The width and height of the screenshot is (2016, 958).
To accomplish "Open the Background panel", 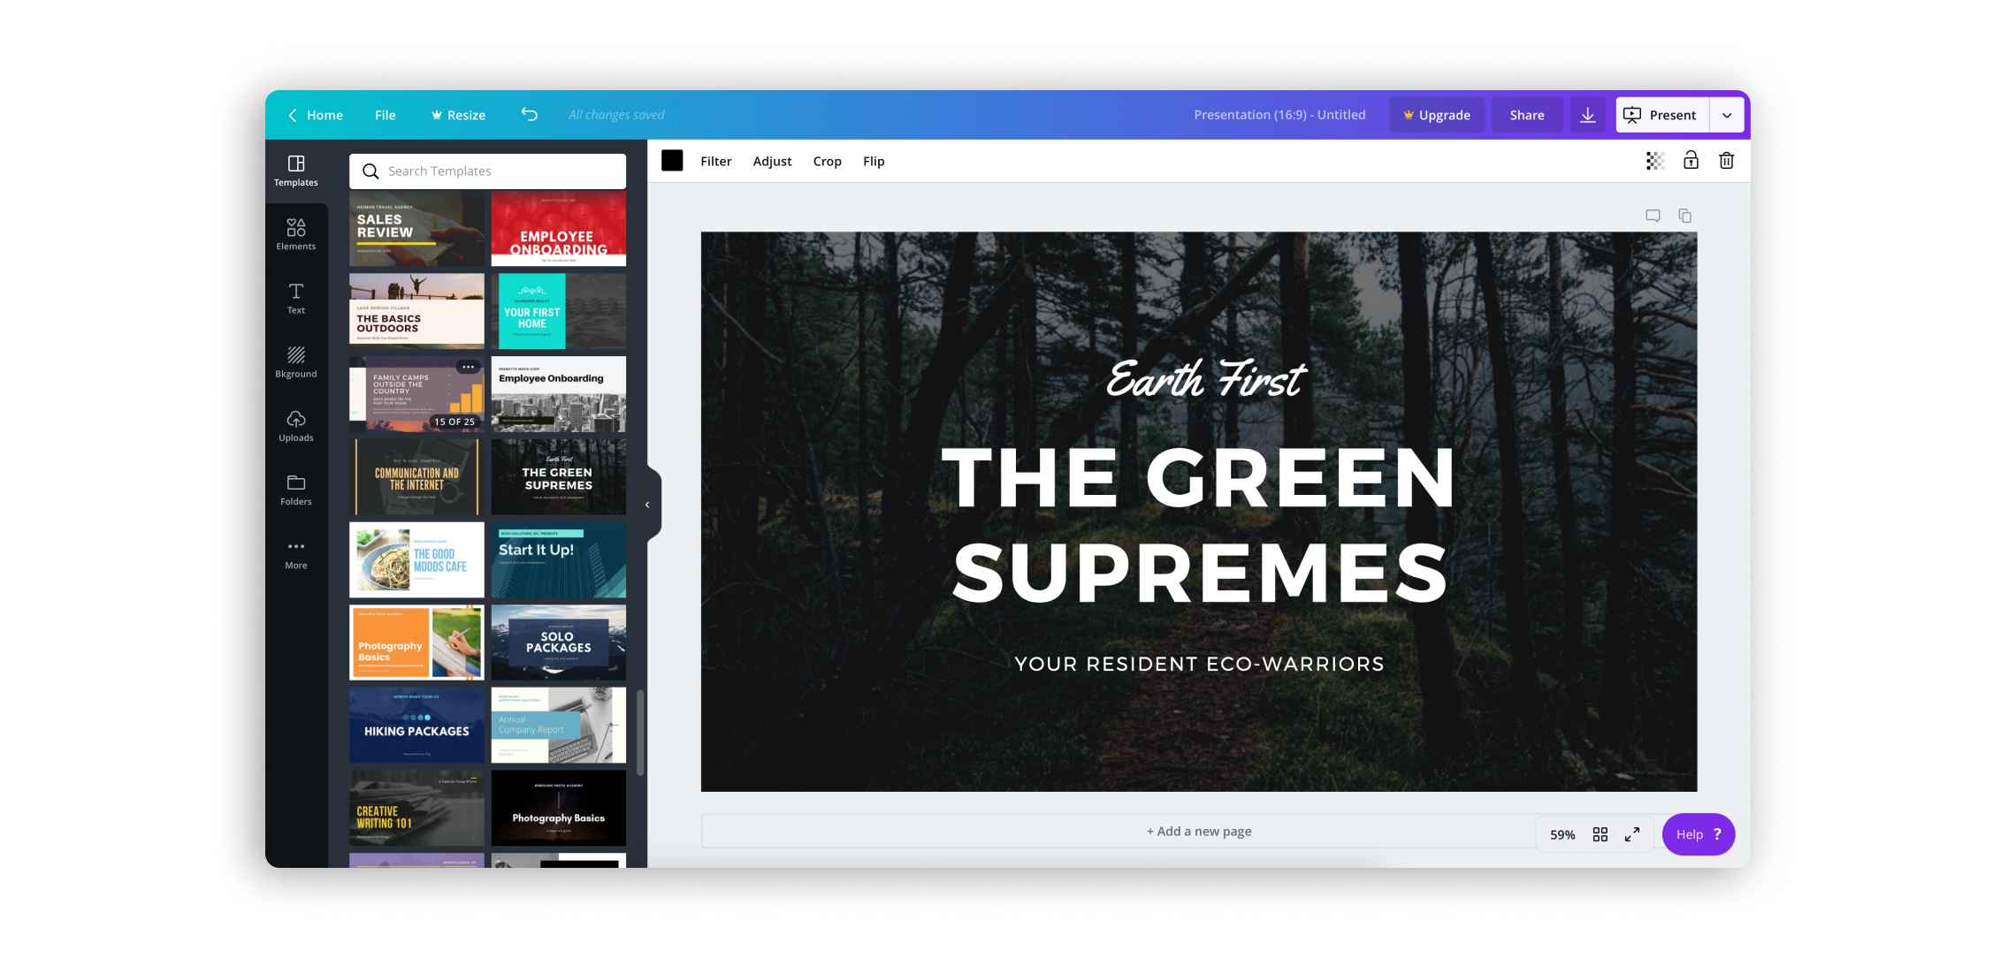I will pos(294,362).
